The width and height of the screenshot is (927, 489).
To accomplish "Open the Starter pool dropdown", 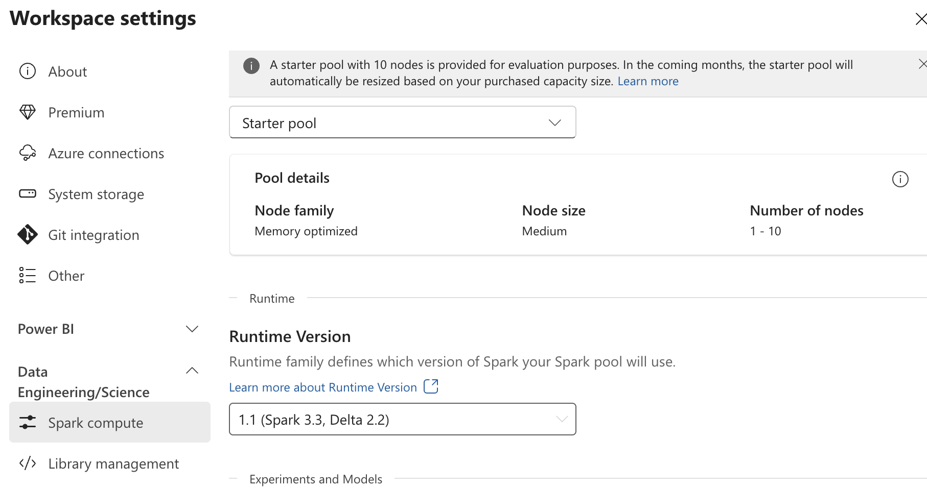I will coord(402,123).
